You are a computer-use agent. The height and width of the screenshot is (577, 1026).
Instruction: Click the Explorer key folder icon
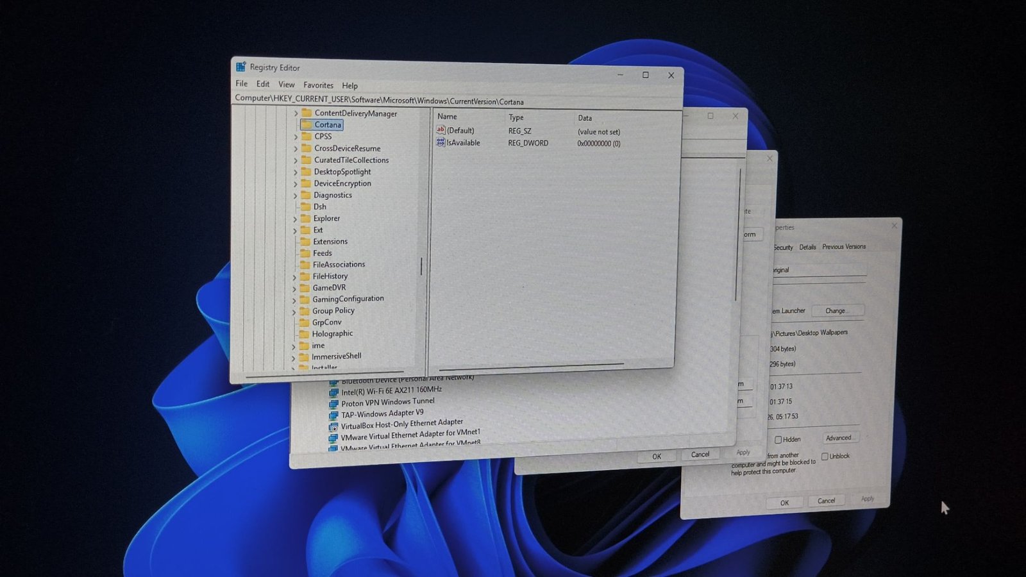[306, 218]
